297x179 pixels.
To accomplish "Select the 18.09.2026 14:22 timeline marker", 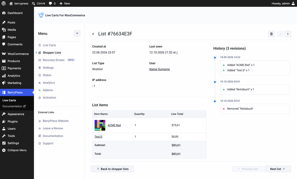I will (x=215, y=58).
